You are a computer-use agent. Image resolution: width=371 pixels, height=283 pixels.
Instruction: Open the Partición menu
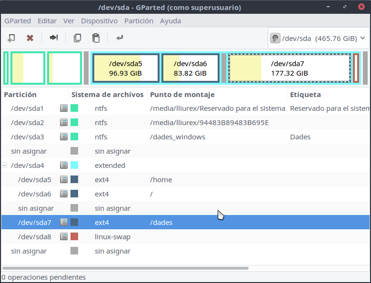[139, 21]
